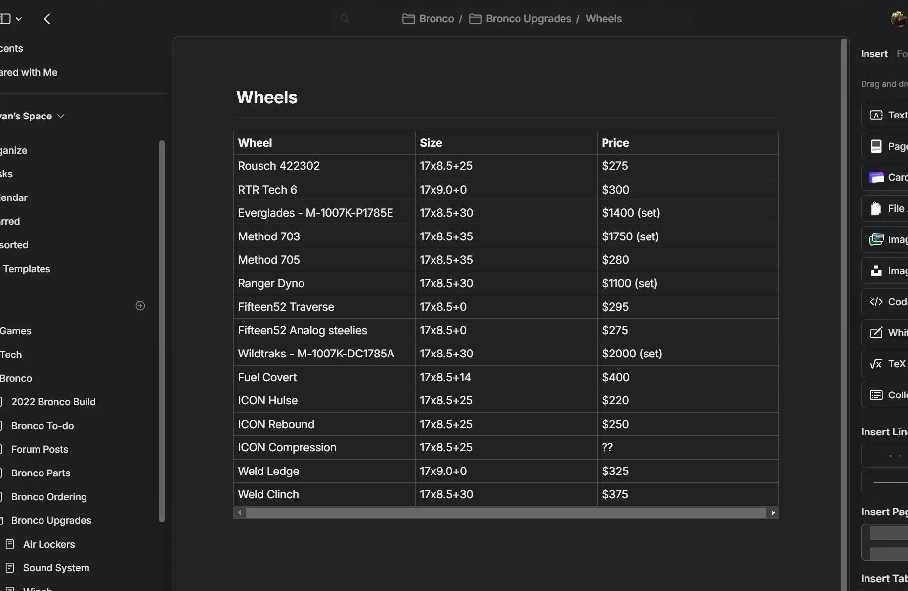Screen dimensions: 908x591
Task: Click the Size column header
Action: click(x=506, y=143)
